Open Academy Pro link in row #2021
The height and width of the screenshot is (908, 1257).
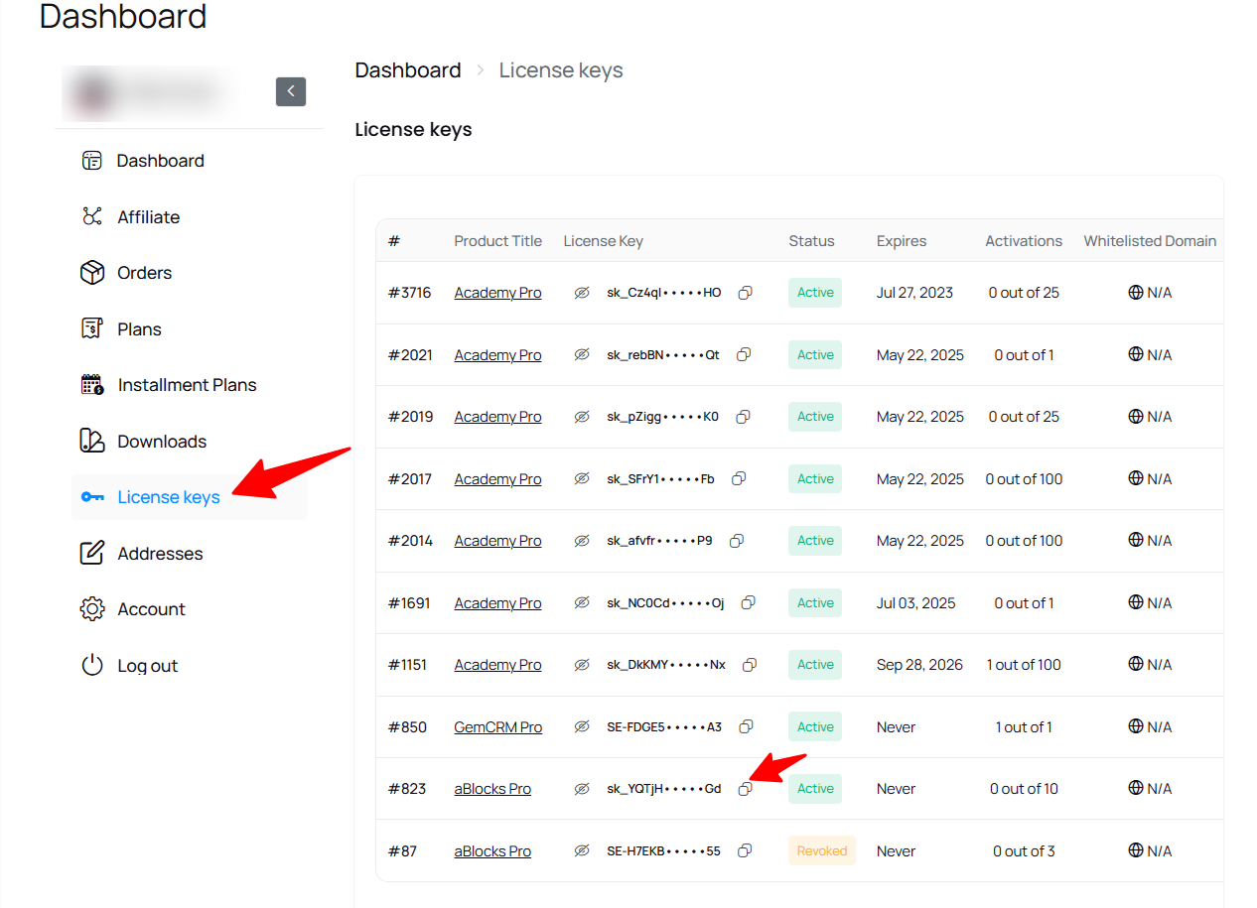click(497, 355)
